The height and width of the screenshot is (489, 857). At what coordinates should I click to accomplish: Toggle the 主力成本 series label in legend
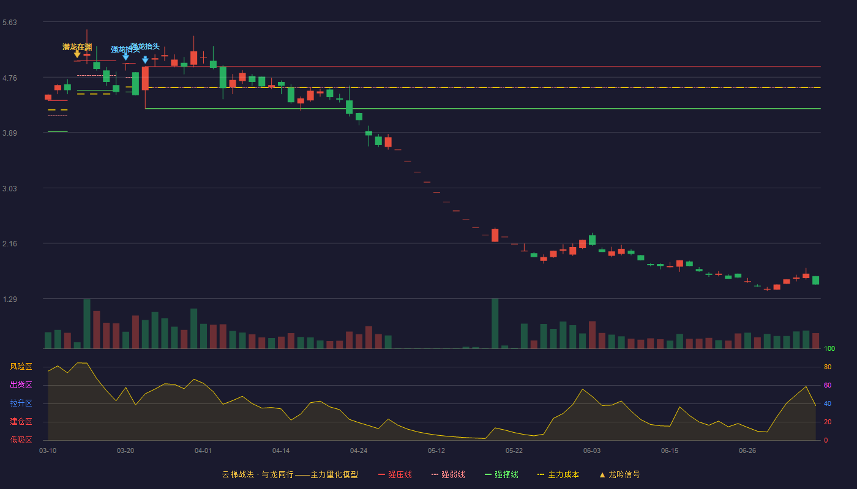click(563, 475)
